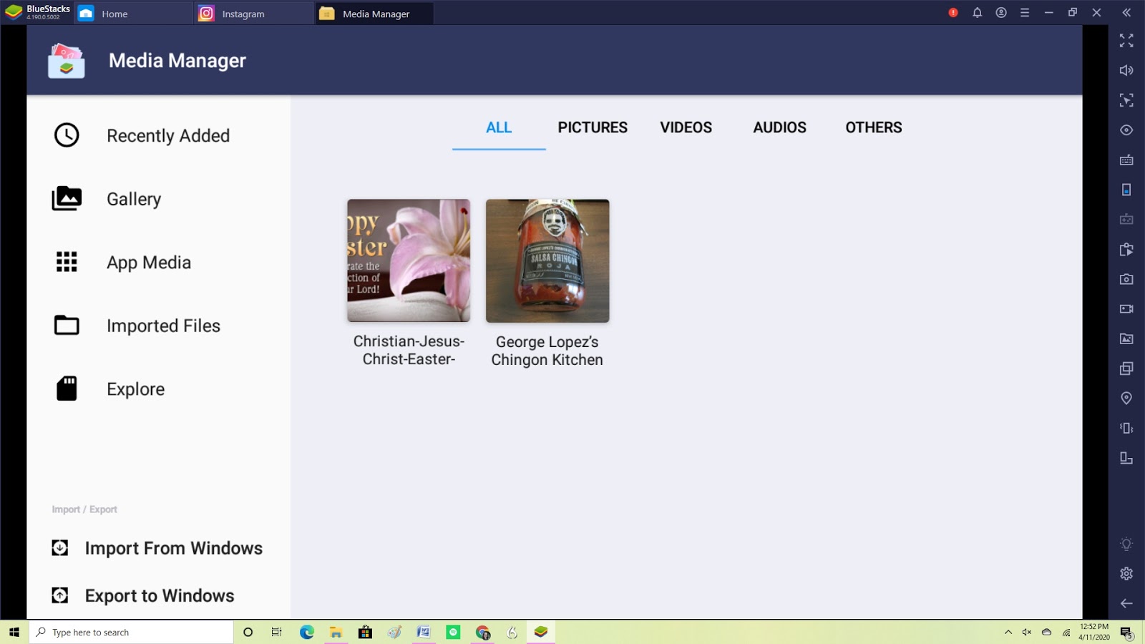This screenshot has height=644, width=1145.
Task: Open the BlueStacks account profile icon
Action: click(1001, 13)
